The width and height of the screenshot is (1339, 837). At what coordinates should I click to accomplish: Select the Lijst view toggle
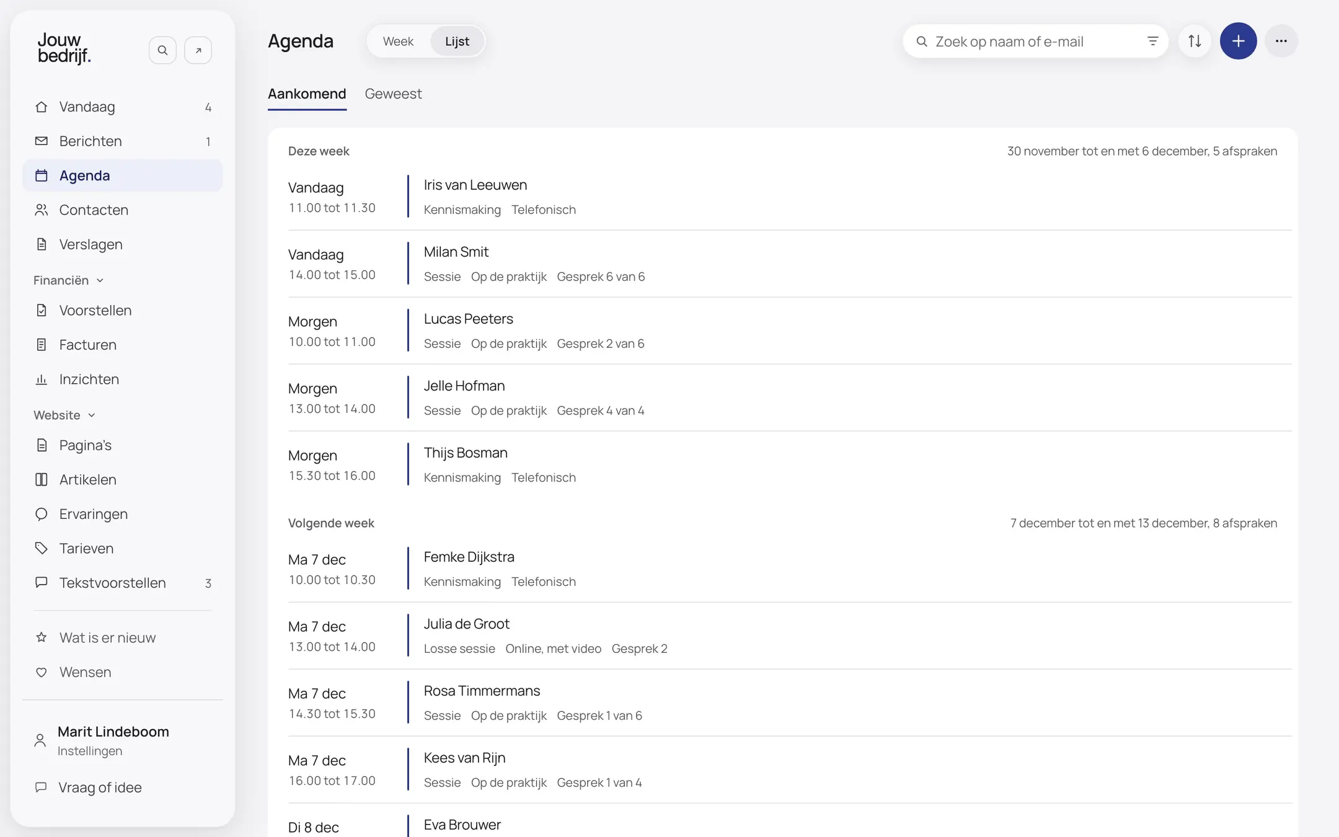[457, 41]
